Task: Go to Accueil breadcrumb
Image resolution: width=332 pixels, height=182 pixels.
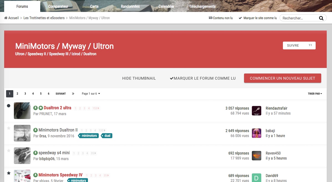Action: tap(12, 18)
